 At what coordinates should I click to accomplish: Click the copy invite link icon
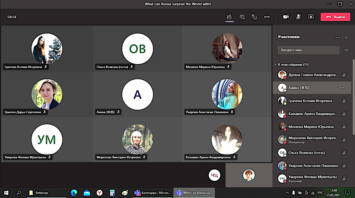pos(346,50)
